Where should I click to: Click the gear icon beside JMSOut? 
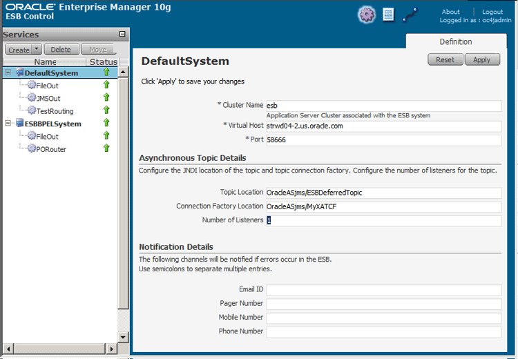(32, 97)
